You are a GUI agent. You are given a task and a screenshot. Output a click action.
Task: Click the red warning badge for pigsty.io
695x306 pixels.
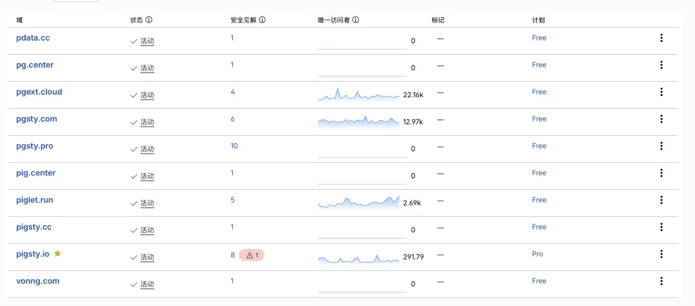(252, 255)
